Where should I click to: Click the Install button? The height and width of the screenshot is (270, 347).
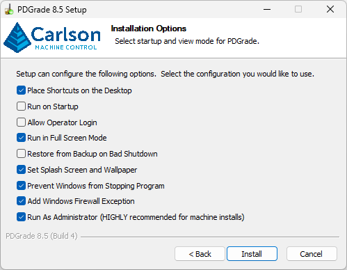tap(252, 254)
